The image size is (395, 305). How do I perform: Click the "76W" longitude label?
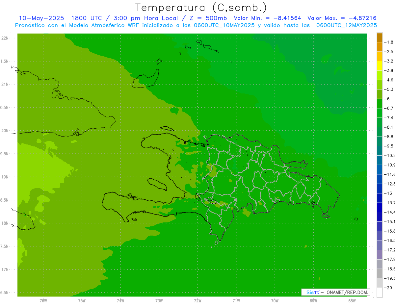click(43, 300)
